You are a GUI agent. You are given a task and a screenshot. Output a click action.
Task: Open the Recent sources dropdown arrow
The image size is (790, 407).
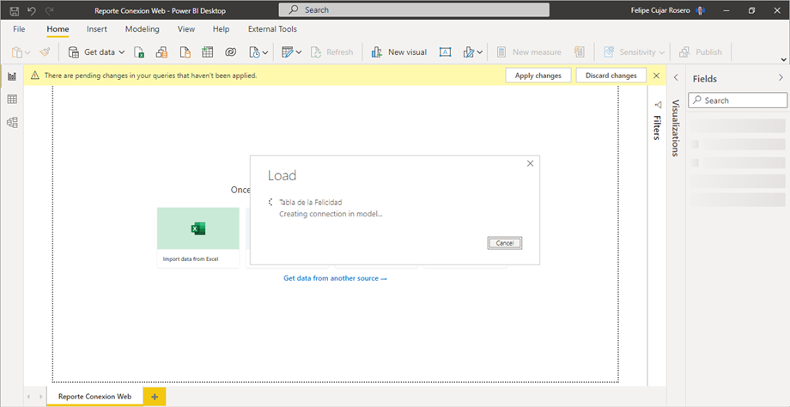pos(265,52)
